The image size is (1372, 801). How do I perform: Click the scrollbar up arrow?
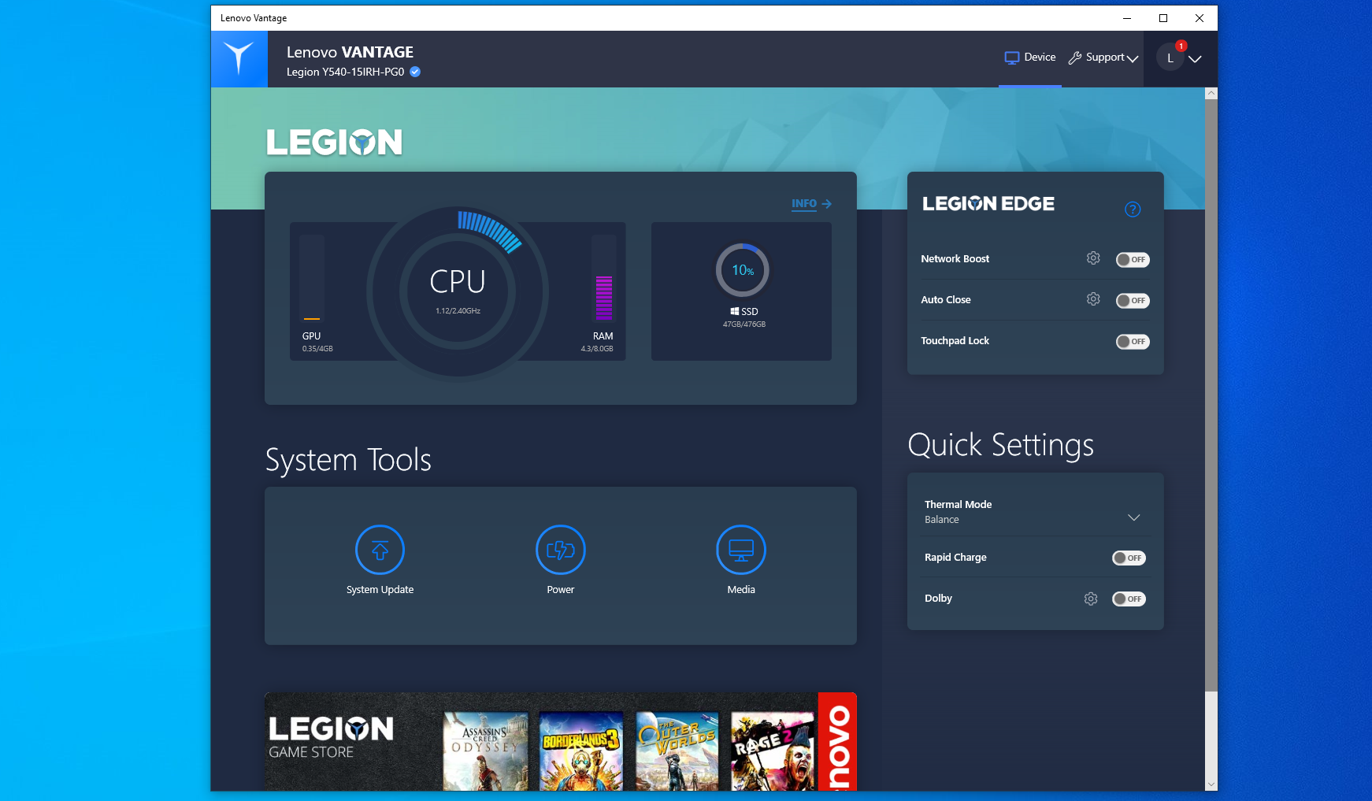point(1211,93)
